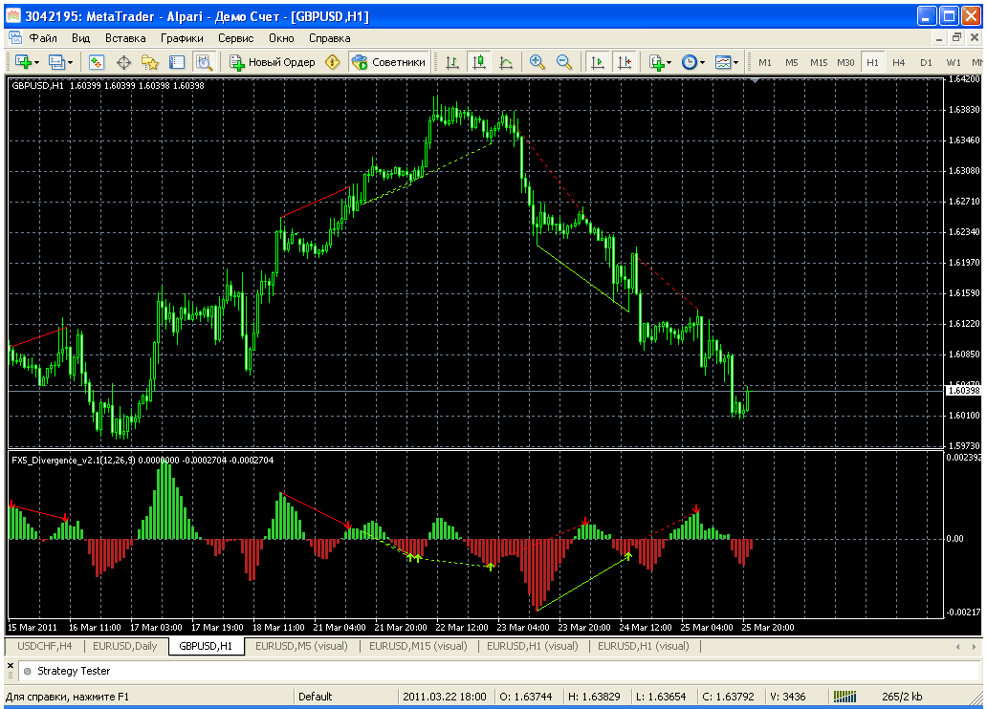
Task: Switch to the EURUSD,M5 (visual) tab
Action: click(x=301, y=646)
